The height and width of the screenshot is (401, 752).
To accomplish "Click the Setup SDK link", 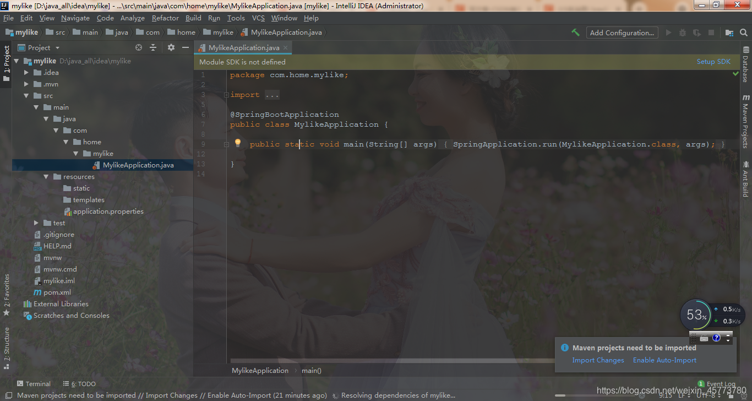I will (x=713, y=62).
